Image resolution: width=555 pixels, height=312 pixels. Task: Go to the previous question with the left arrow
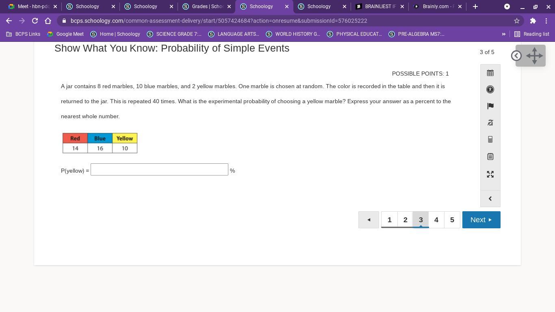point(369,220)
